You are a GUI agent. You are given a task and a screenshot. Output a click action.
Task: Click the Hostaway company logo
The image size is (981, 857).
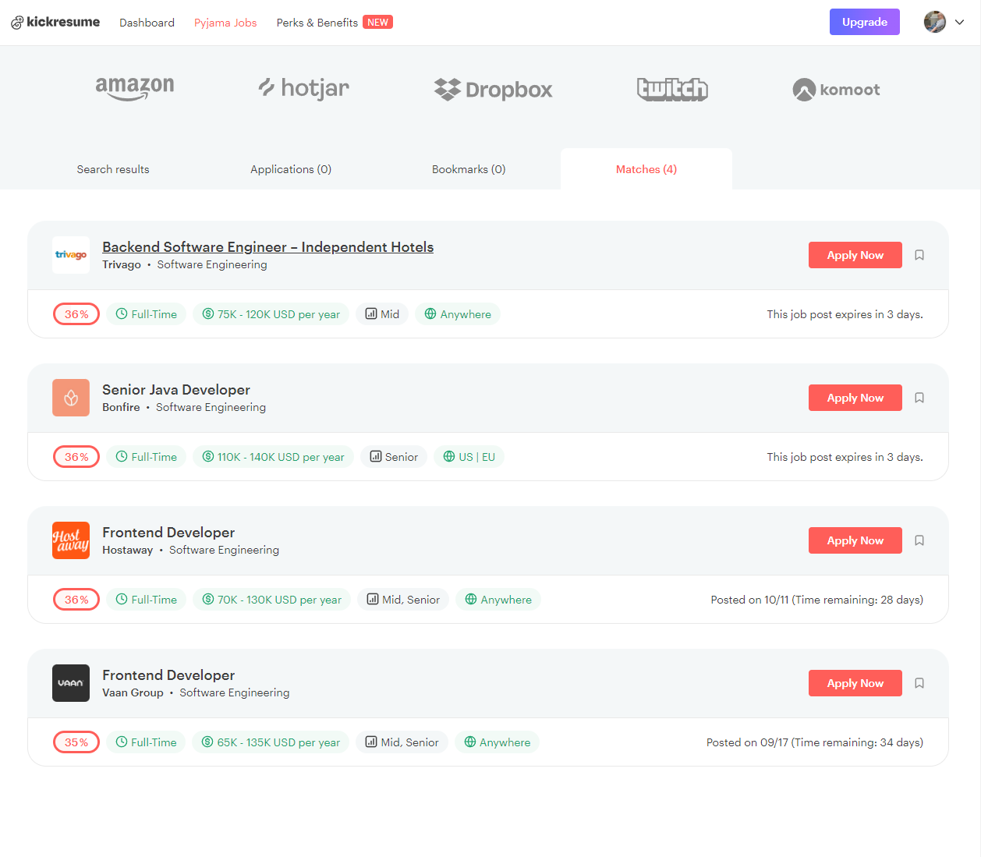71,540
